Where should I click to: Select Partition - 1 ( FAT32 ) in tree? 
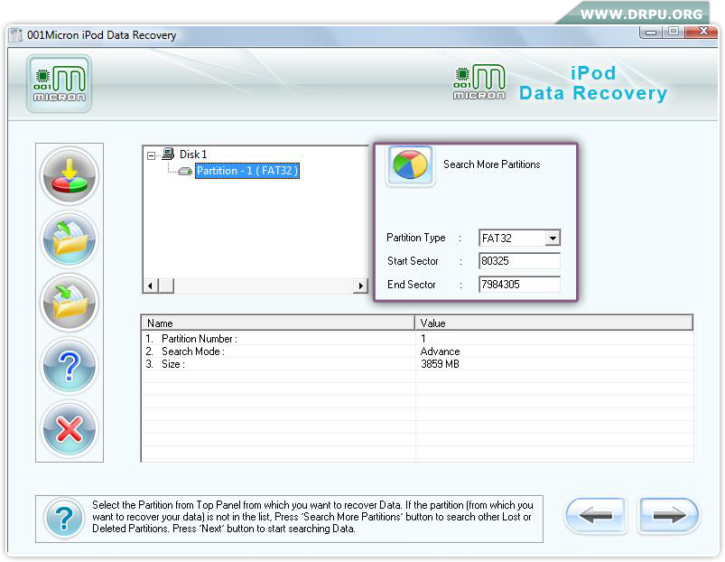[x=247, y=171]
